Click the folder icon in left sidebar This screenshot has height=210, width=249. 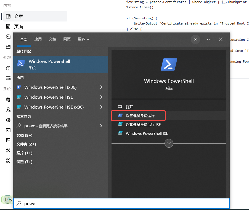pos(8,47)
